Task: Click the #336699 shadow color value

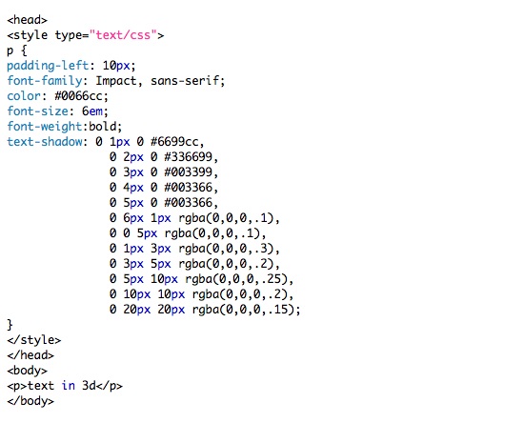Action: click(188, 157)
